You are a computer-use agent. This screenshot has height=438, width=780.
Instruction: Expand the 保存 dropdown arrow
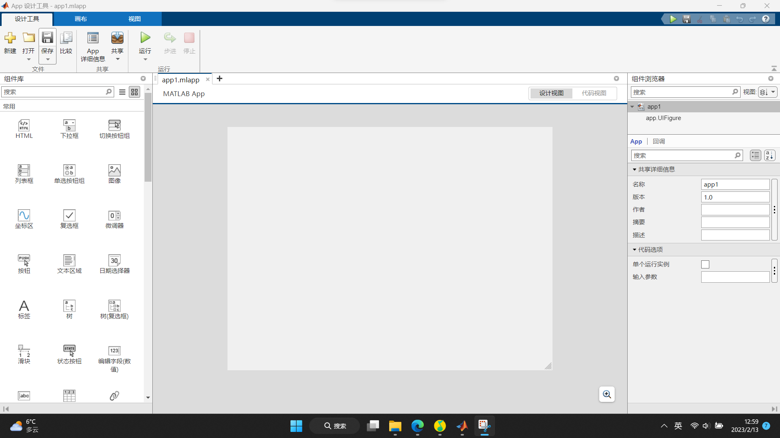pyautogui.click(x=47, y=59)
